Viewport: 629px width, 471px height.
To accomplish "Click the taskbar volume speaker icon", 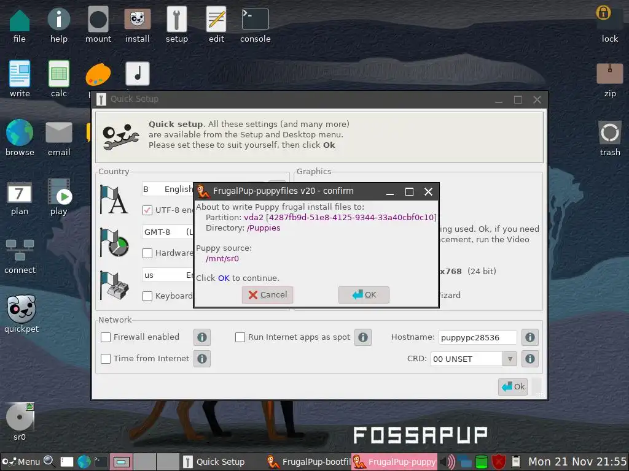I will (447, 462).
